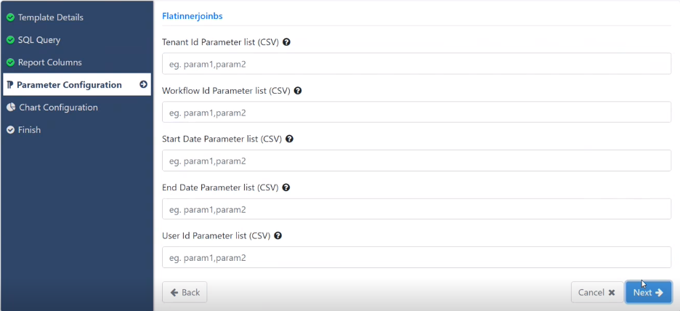Screen dimensions: 680x311
Task: Click help icon next to Tenant Id Parameter list
Action: (x=286, y=42)
